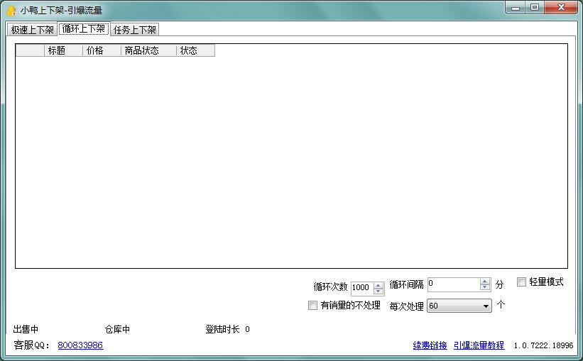The height and width of the screenshot is (361, 583).
Task: Select the 循环上下架 tab
Action: click(x=84, y=28)
